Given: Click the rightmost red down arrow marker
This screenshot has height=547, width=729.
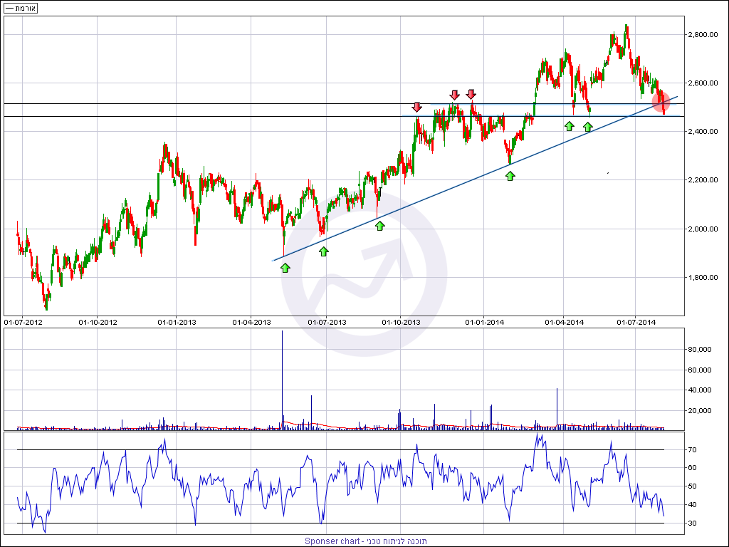Looking at the screenshot, I should click(x=471, y=94).
